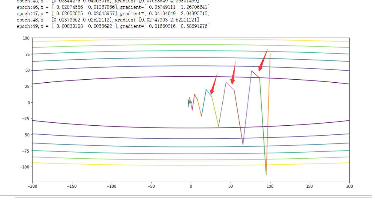Click the y-axis tick label -100
The height and width of the screenshot is (198, 372).
[x=25, y=167]
